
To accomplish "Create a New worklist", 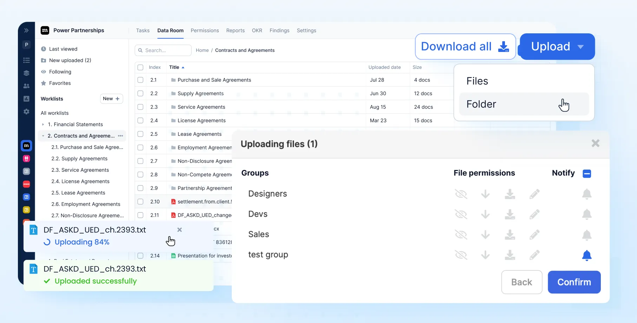I will pos(111,99).
